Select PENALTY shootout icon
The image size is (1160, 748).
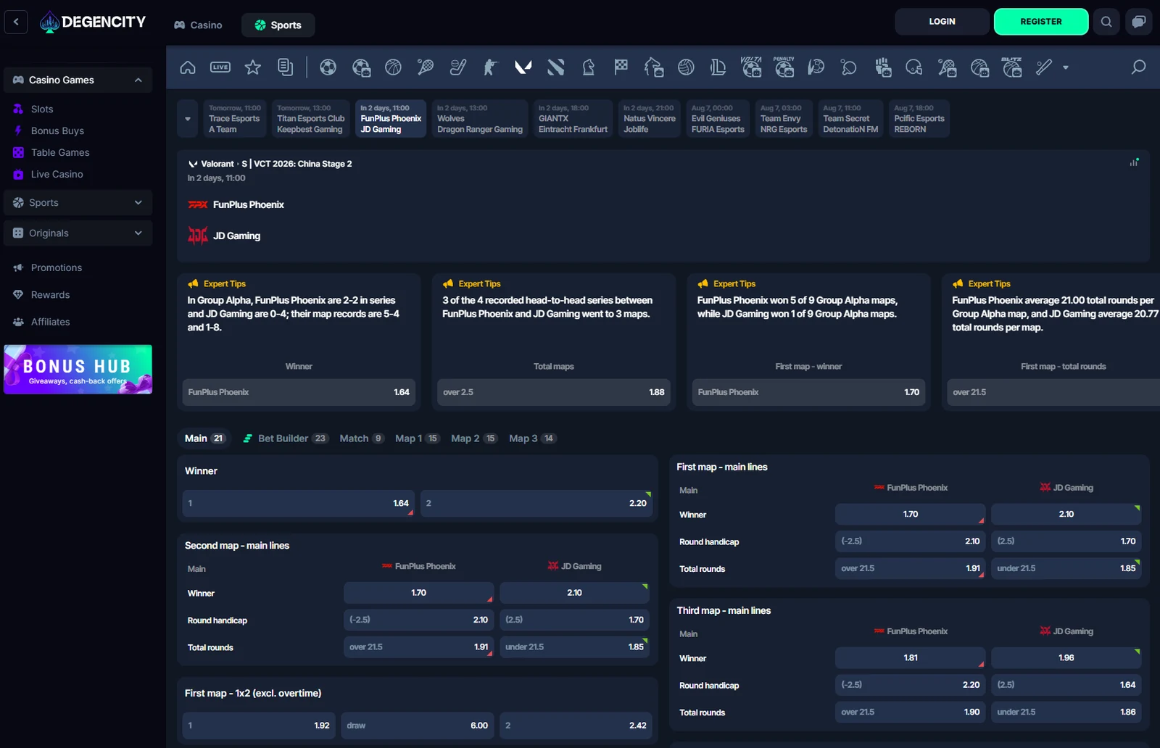[784, 67]
